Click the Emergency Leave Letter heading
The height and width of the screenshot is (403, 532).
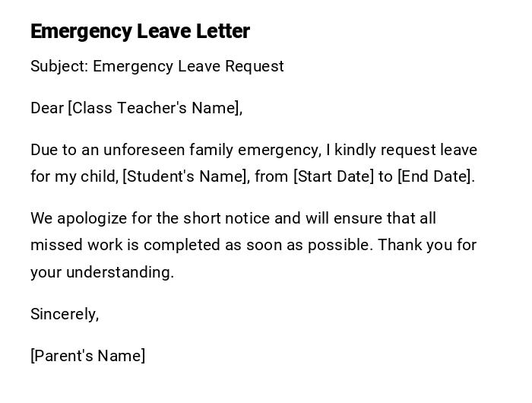[x=140, y=31]
